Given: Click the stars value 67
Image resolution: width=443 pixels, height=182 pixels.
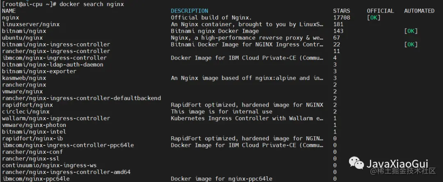Looking at the screenshot, I should (336, 38).
